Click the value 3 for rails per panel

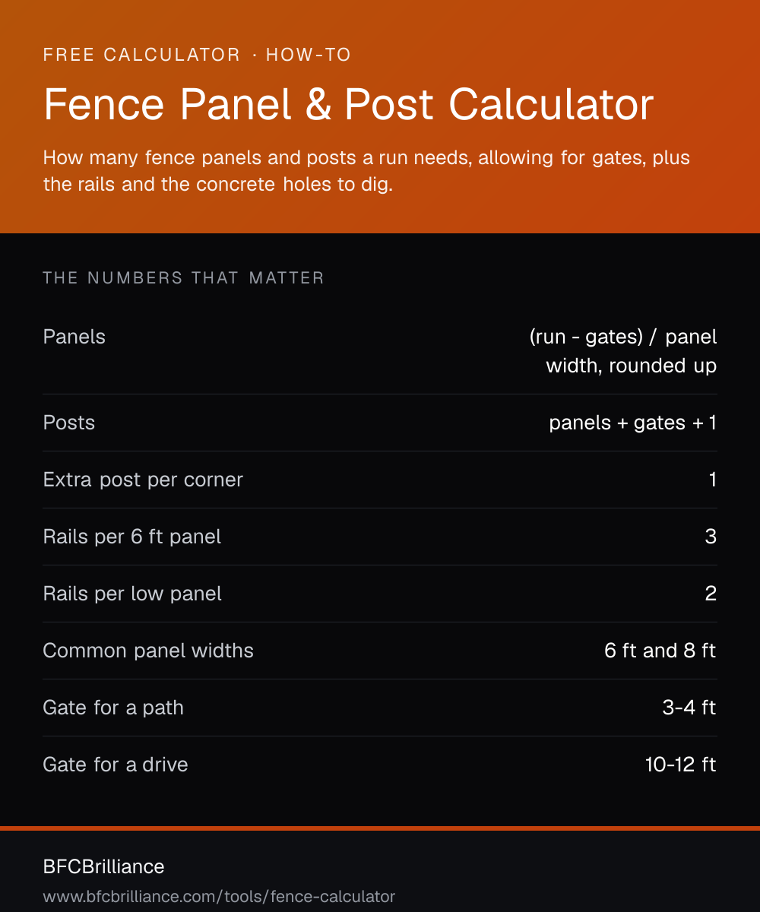point(711,537)
